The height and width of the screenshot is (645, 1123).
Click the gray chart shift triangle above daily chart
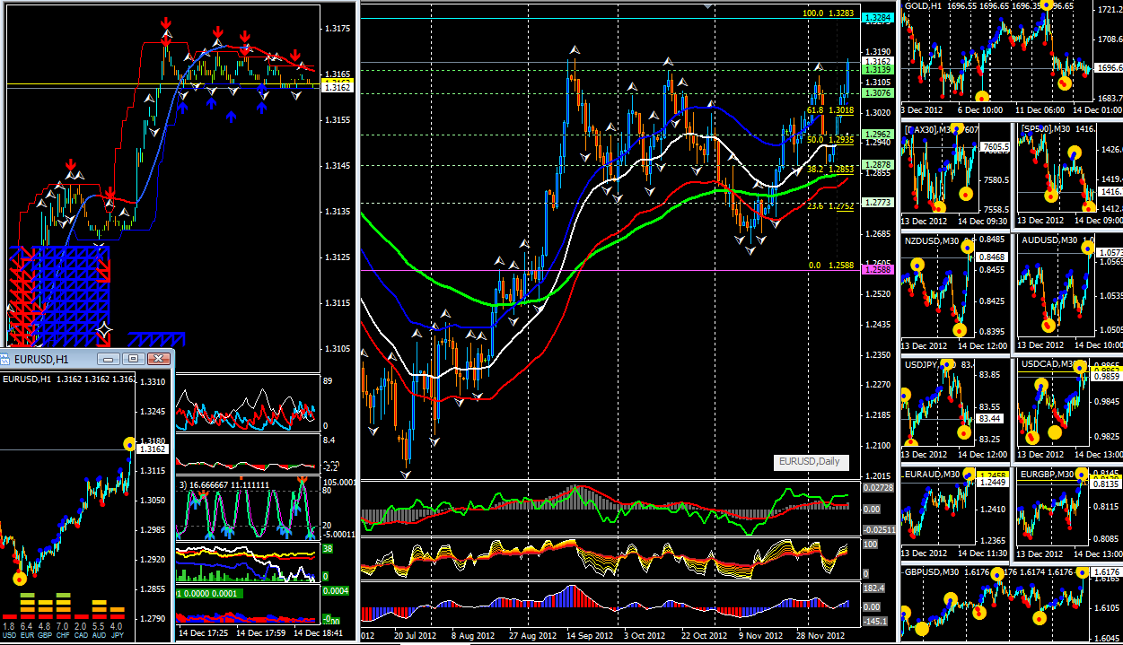pos(711,6)
